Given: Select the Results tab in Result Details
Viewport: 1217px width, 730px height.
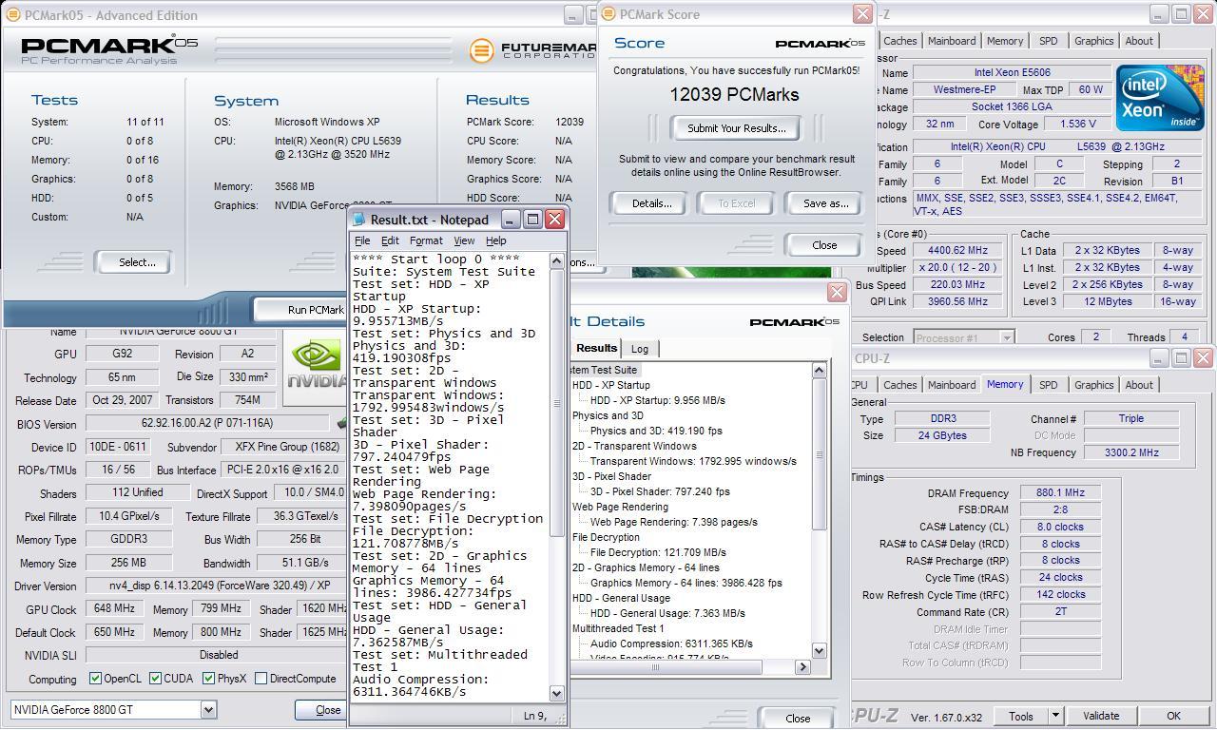Looking at the screenshot, I should (x=596, y=348).
